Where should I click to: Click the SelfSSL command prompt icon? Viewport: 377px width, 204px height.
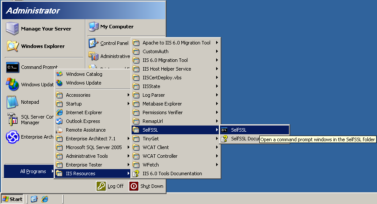coord(224,130)
